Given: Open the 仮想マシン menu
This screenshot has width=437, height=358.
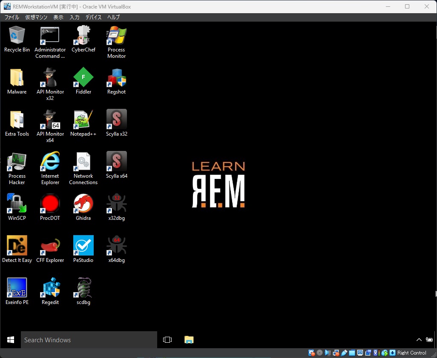Looking at the screenshot, I should point(36,17).
